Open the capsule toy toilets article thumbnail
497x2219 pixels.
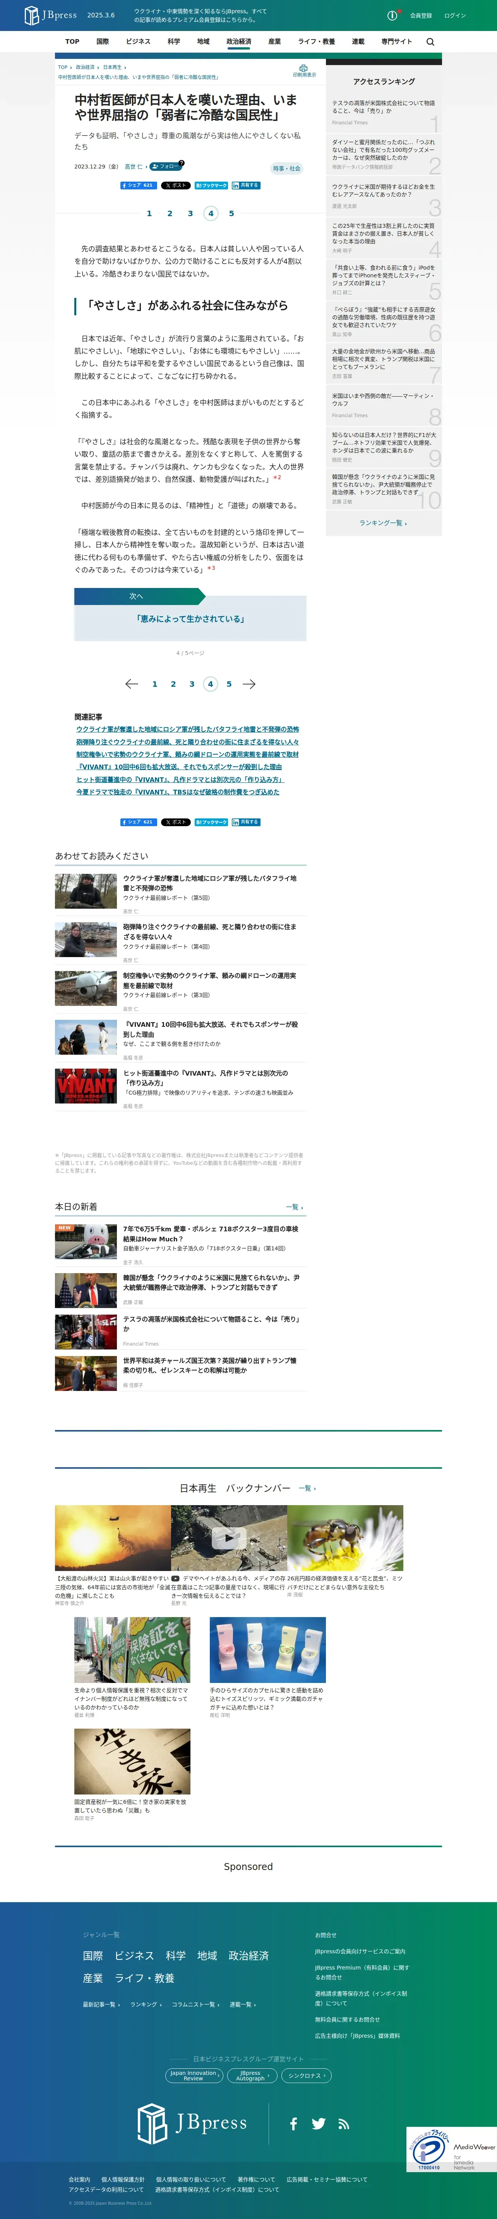[268, 1650]
